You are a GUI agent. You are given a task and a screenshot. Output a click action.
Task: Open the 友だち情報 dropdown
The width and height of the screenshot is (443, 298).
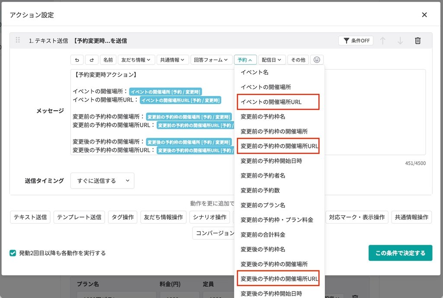136,60
